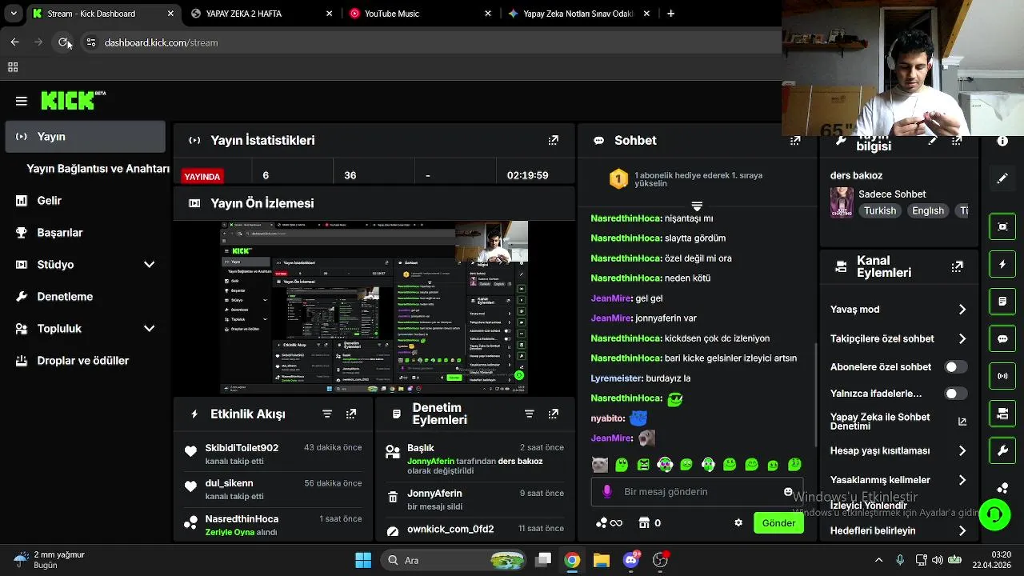Select Yayın in the sidebar
This screenshot has width=1024, height=576.
point(85,137)
